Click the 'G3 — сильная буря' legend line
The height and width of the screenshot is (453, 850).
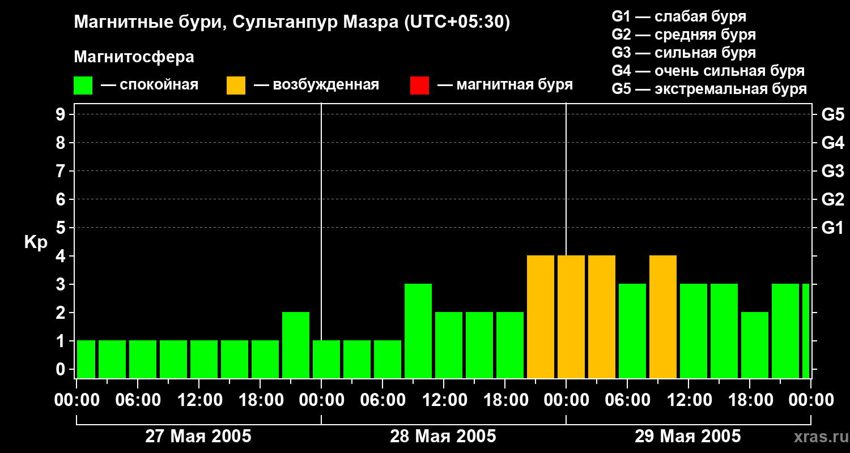[x=684, y=53]
